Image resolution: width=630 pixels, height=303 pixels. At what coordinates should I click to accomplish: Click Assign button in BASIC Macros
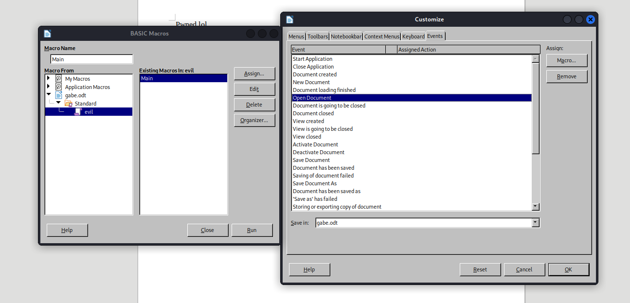click(254, 73)
